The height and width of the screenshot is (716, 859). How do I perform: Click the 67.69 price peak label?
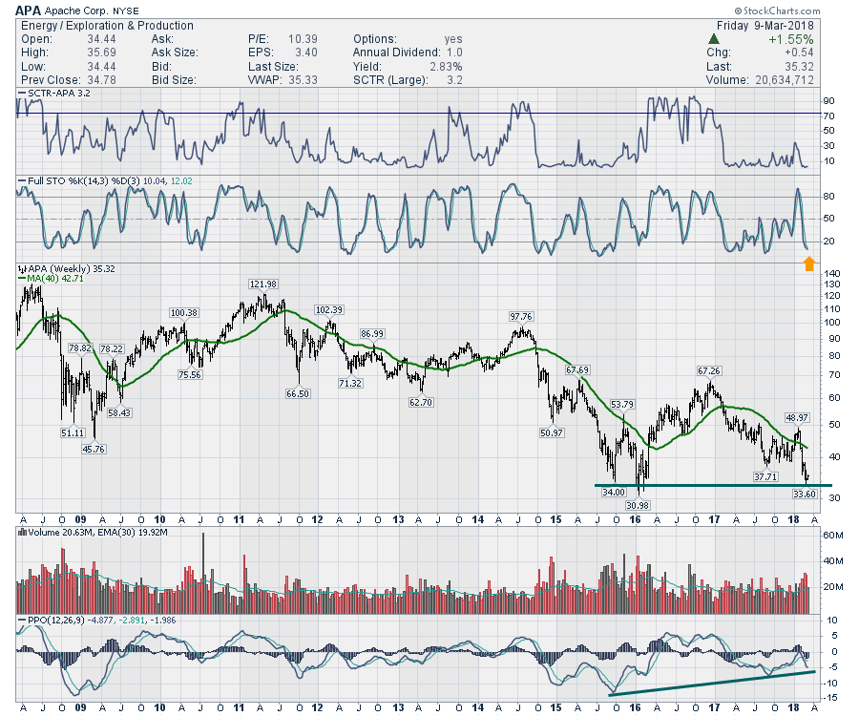click(577, 370)
